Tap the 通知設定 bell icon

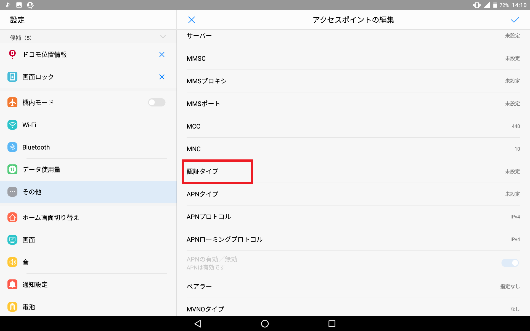[12, 284]
